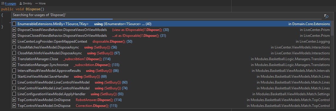Click the usages icon beside '6 usages'

[x=3, y=4]
